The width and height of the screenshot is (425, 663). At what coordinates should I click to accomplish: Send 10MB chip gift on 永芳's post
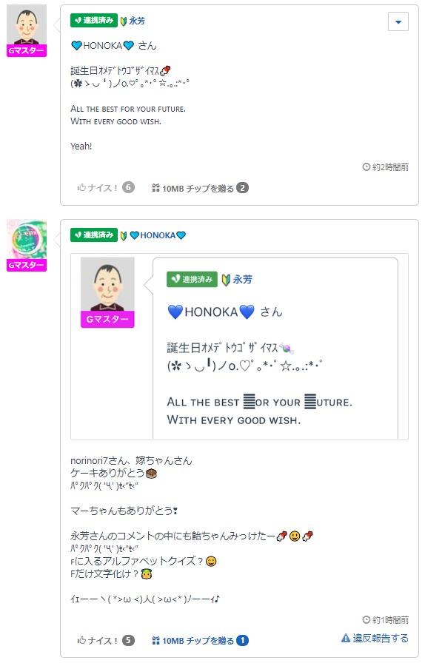(193, 188)
